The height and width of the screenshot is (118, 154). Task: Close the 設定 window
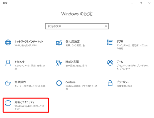pos(149,3)
